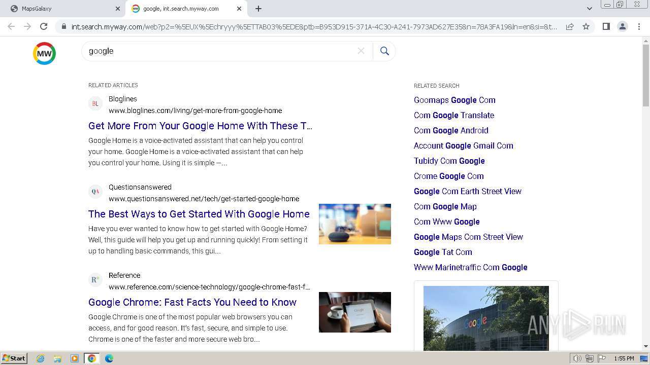Click the questionsanswered.net result URL
Image resolution: width=650 pixels, height=365 pixels.
point(204,199)
